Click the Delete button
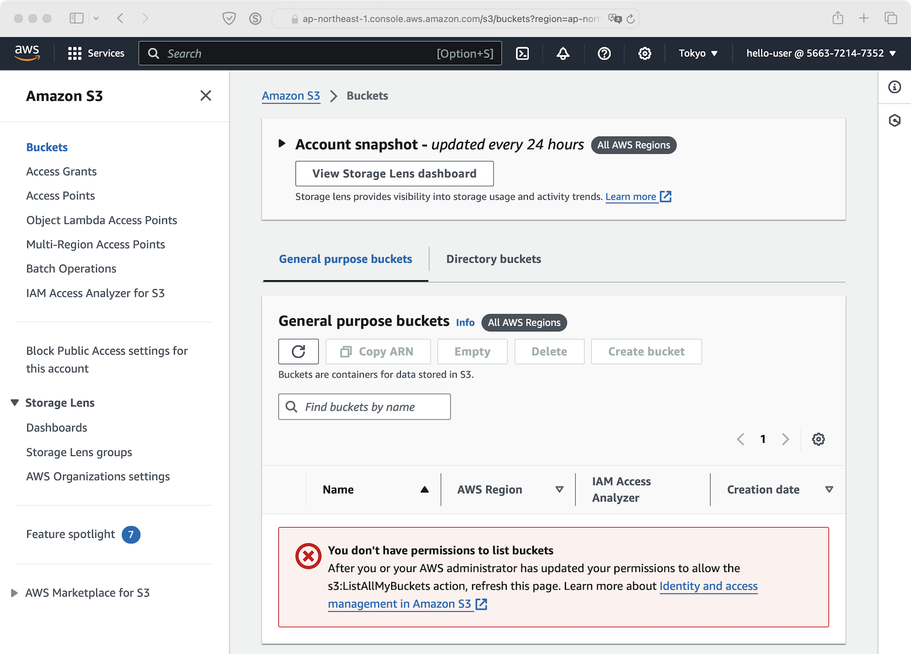 (x=549, y=352)
